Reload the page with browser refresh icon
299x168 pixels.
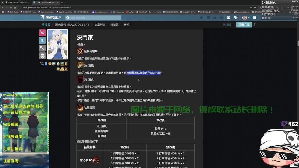coord(11,8)
